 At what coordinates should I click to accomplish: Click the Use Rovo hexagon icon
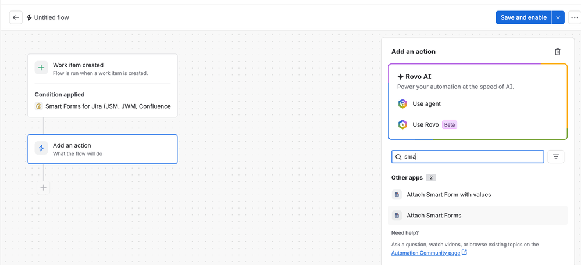(x=402, y=125)
